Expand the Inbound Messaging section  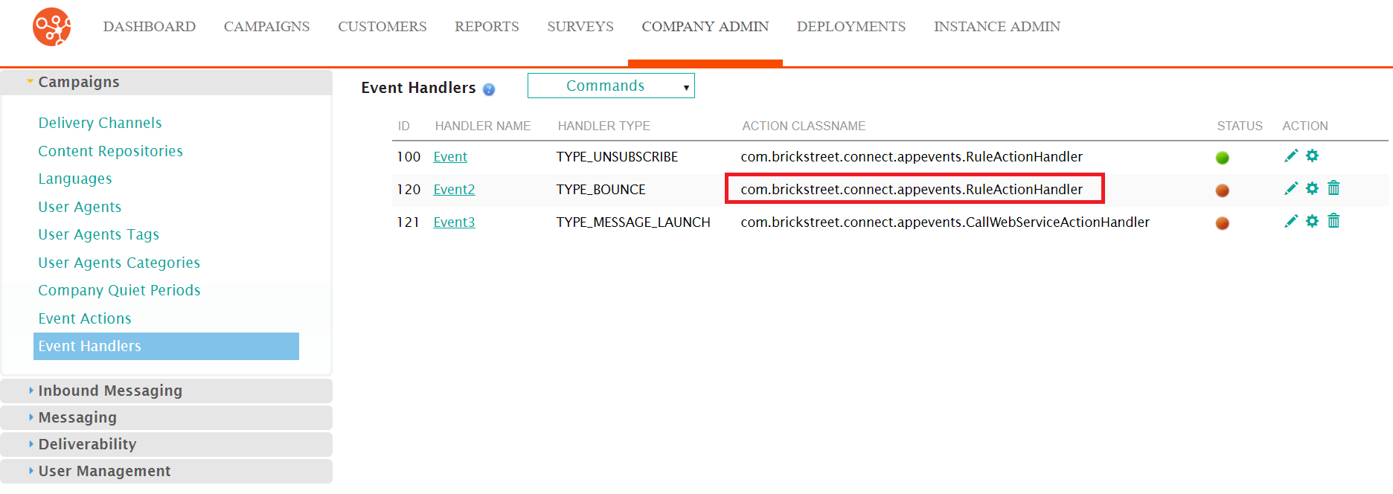[x=167, y=391]
